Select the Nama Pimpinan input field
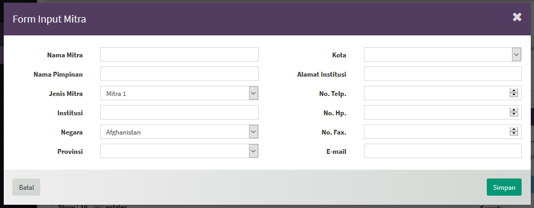534x208 pixels. coord(179,73)
